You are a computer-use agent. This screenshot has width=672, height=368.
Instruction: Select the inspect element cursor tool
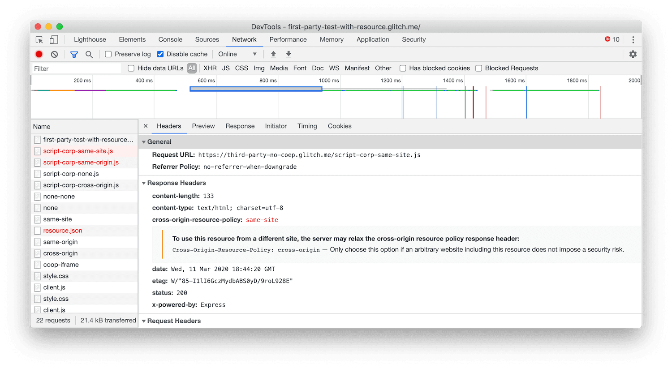(39, 39)
